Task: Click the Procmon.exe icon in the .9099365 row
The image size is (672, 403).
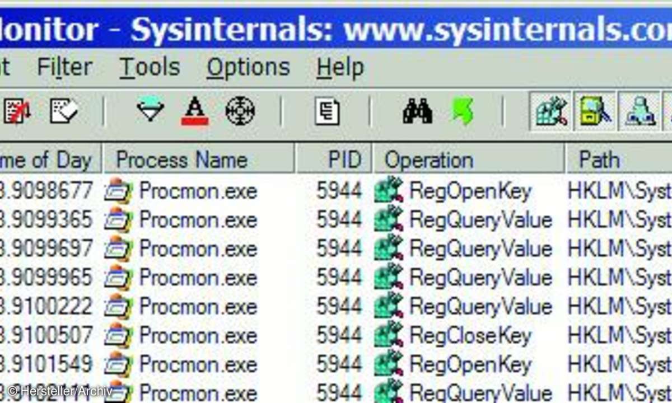Action: [x=119, y=220]
